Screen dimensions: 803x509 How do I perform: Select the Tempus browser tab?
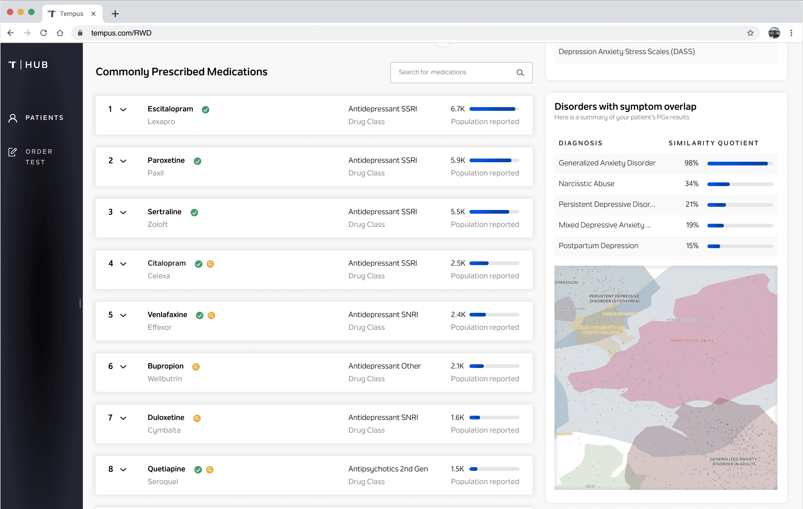tap(71, 14)
